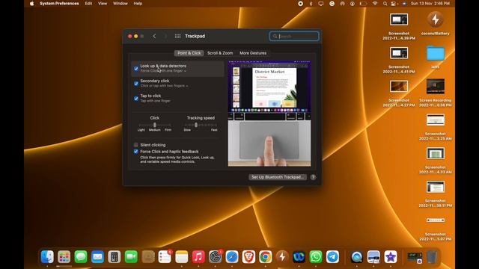Open the View menu
The height and width of the screenshot is (269, 479).
(x=103, y=4)
